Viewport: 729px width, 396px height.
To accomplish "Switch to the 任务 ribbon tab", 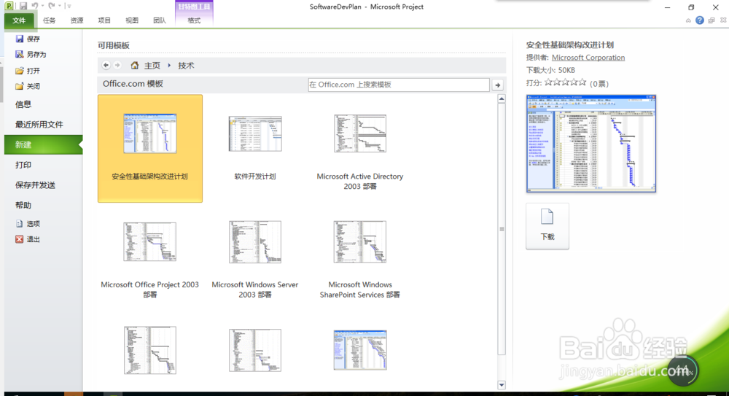I will click(50, 20).
